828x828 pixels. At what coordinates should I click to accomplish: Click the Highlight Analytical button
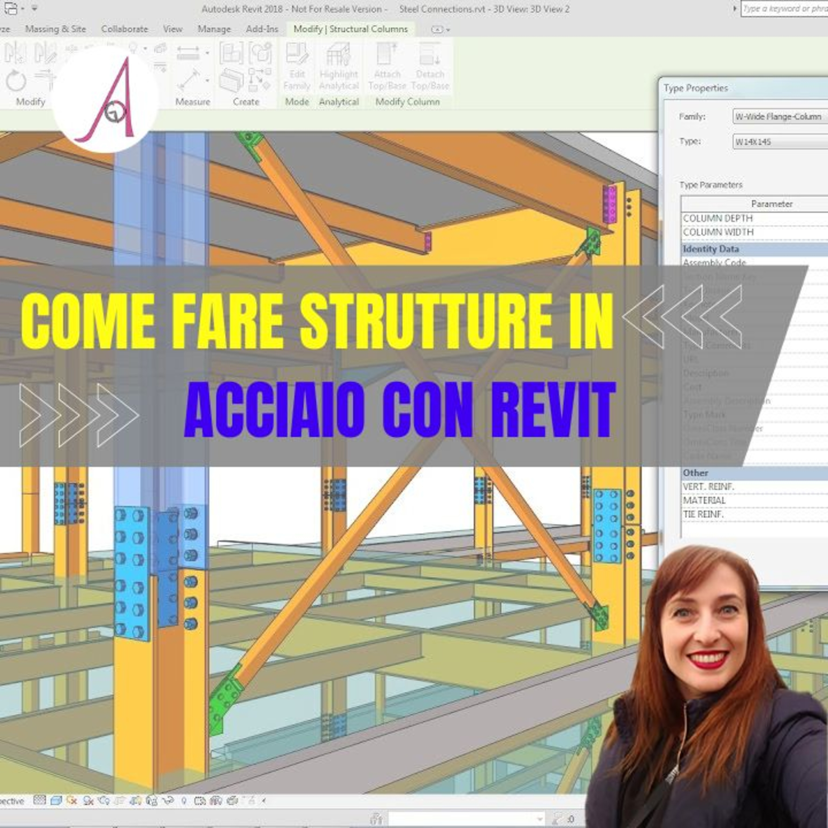(339, 67)
